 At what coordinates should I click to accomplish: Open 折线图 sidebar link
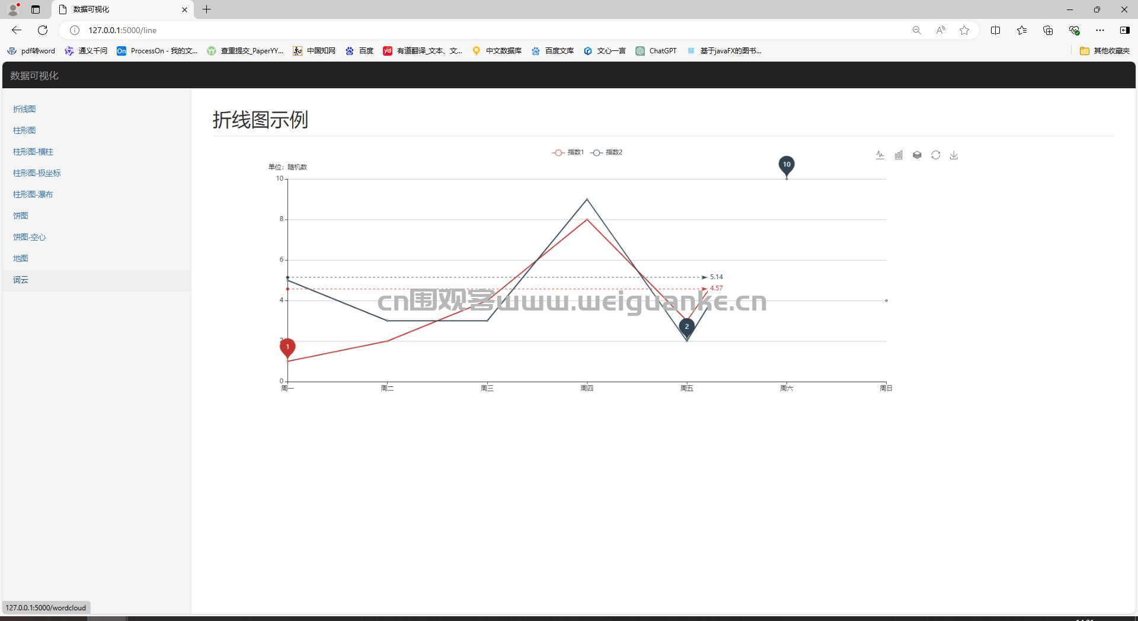[24, 109]
